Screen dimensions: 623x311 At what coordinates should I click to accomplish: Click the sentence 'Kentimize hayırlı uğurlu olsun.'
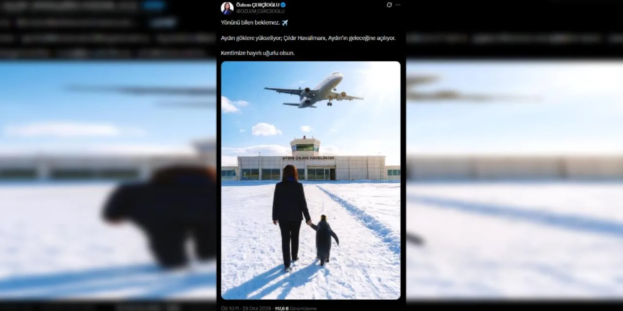click(x=257, y=53)
